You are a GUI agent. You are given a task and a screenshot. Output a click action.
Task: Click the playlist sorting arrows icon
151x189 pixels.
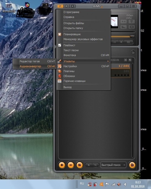[x=89, y=165]
